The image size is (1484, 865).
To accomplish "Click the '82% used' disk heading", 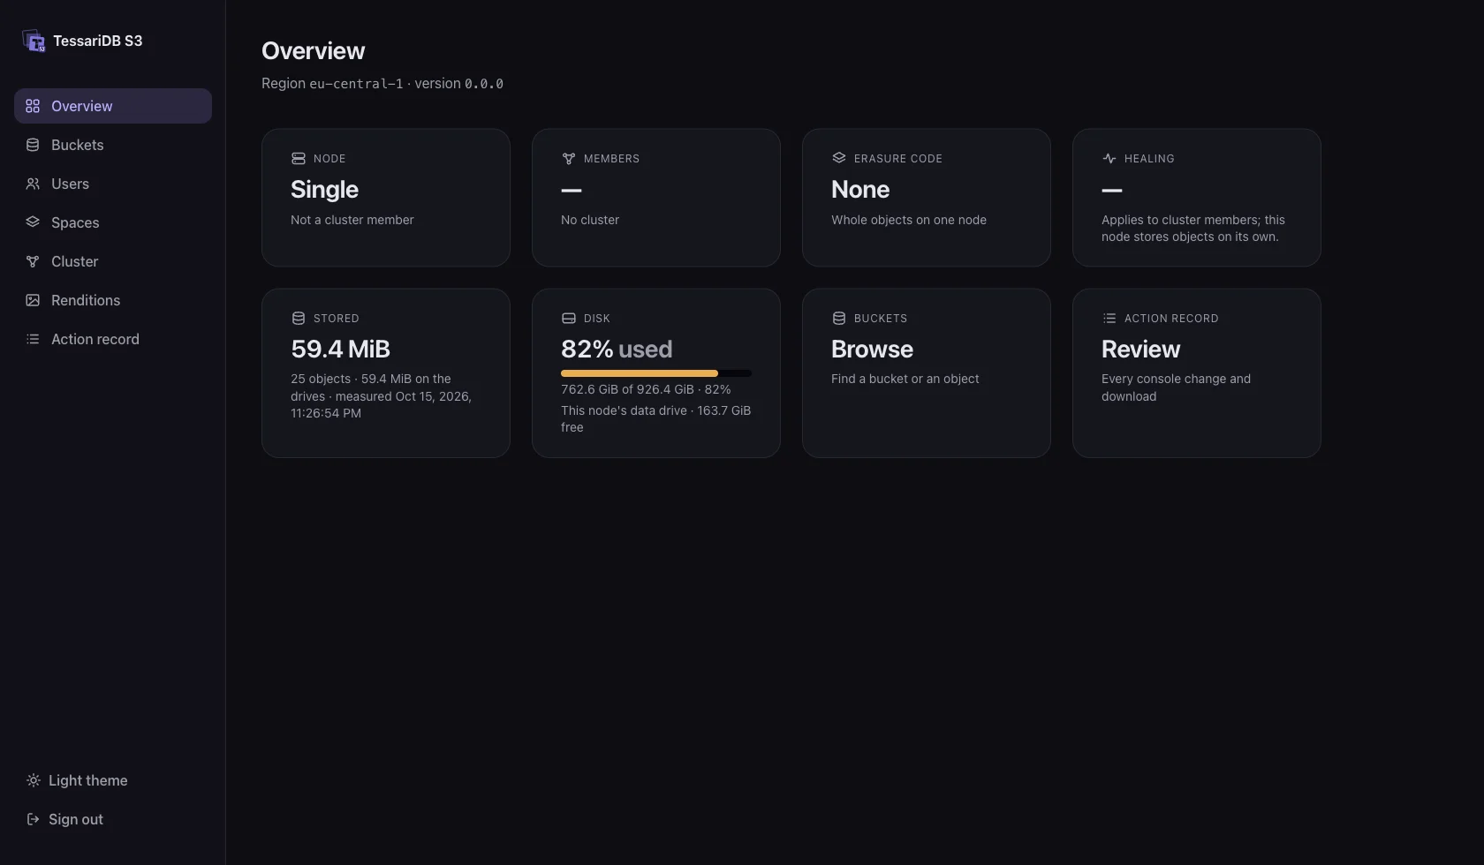I will coord(617,350).
